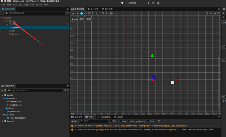Enable the Log filter checkbox
The width and height of the screenshot is (226, 137).
[121, 121]
